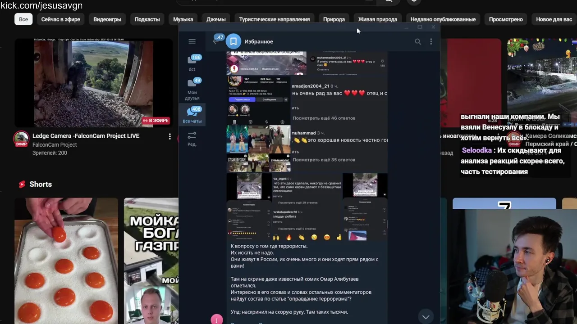Select Музыка filter chip
577x324 pixels.
pyautogui.click(x=183, y=19)
